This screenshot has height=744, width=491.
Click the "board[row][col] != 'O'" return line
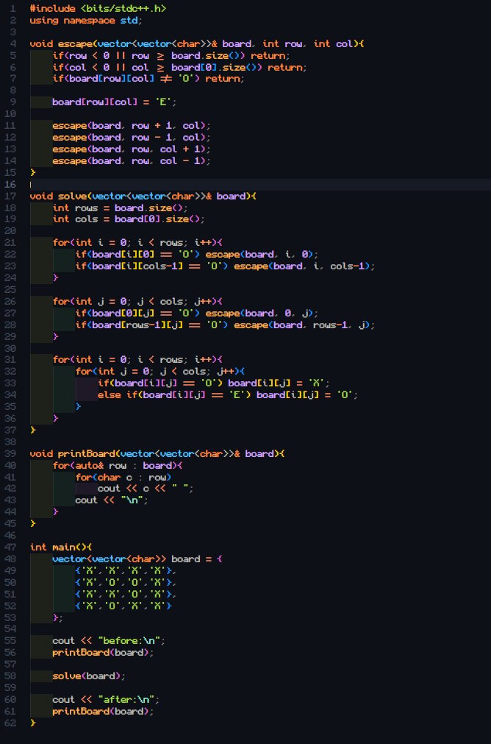point(148,79)
